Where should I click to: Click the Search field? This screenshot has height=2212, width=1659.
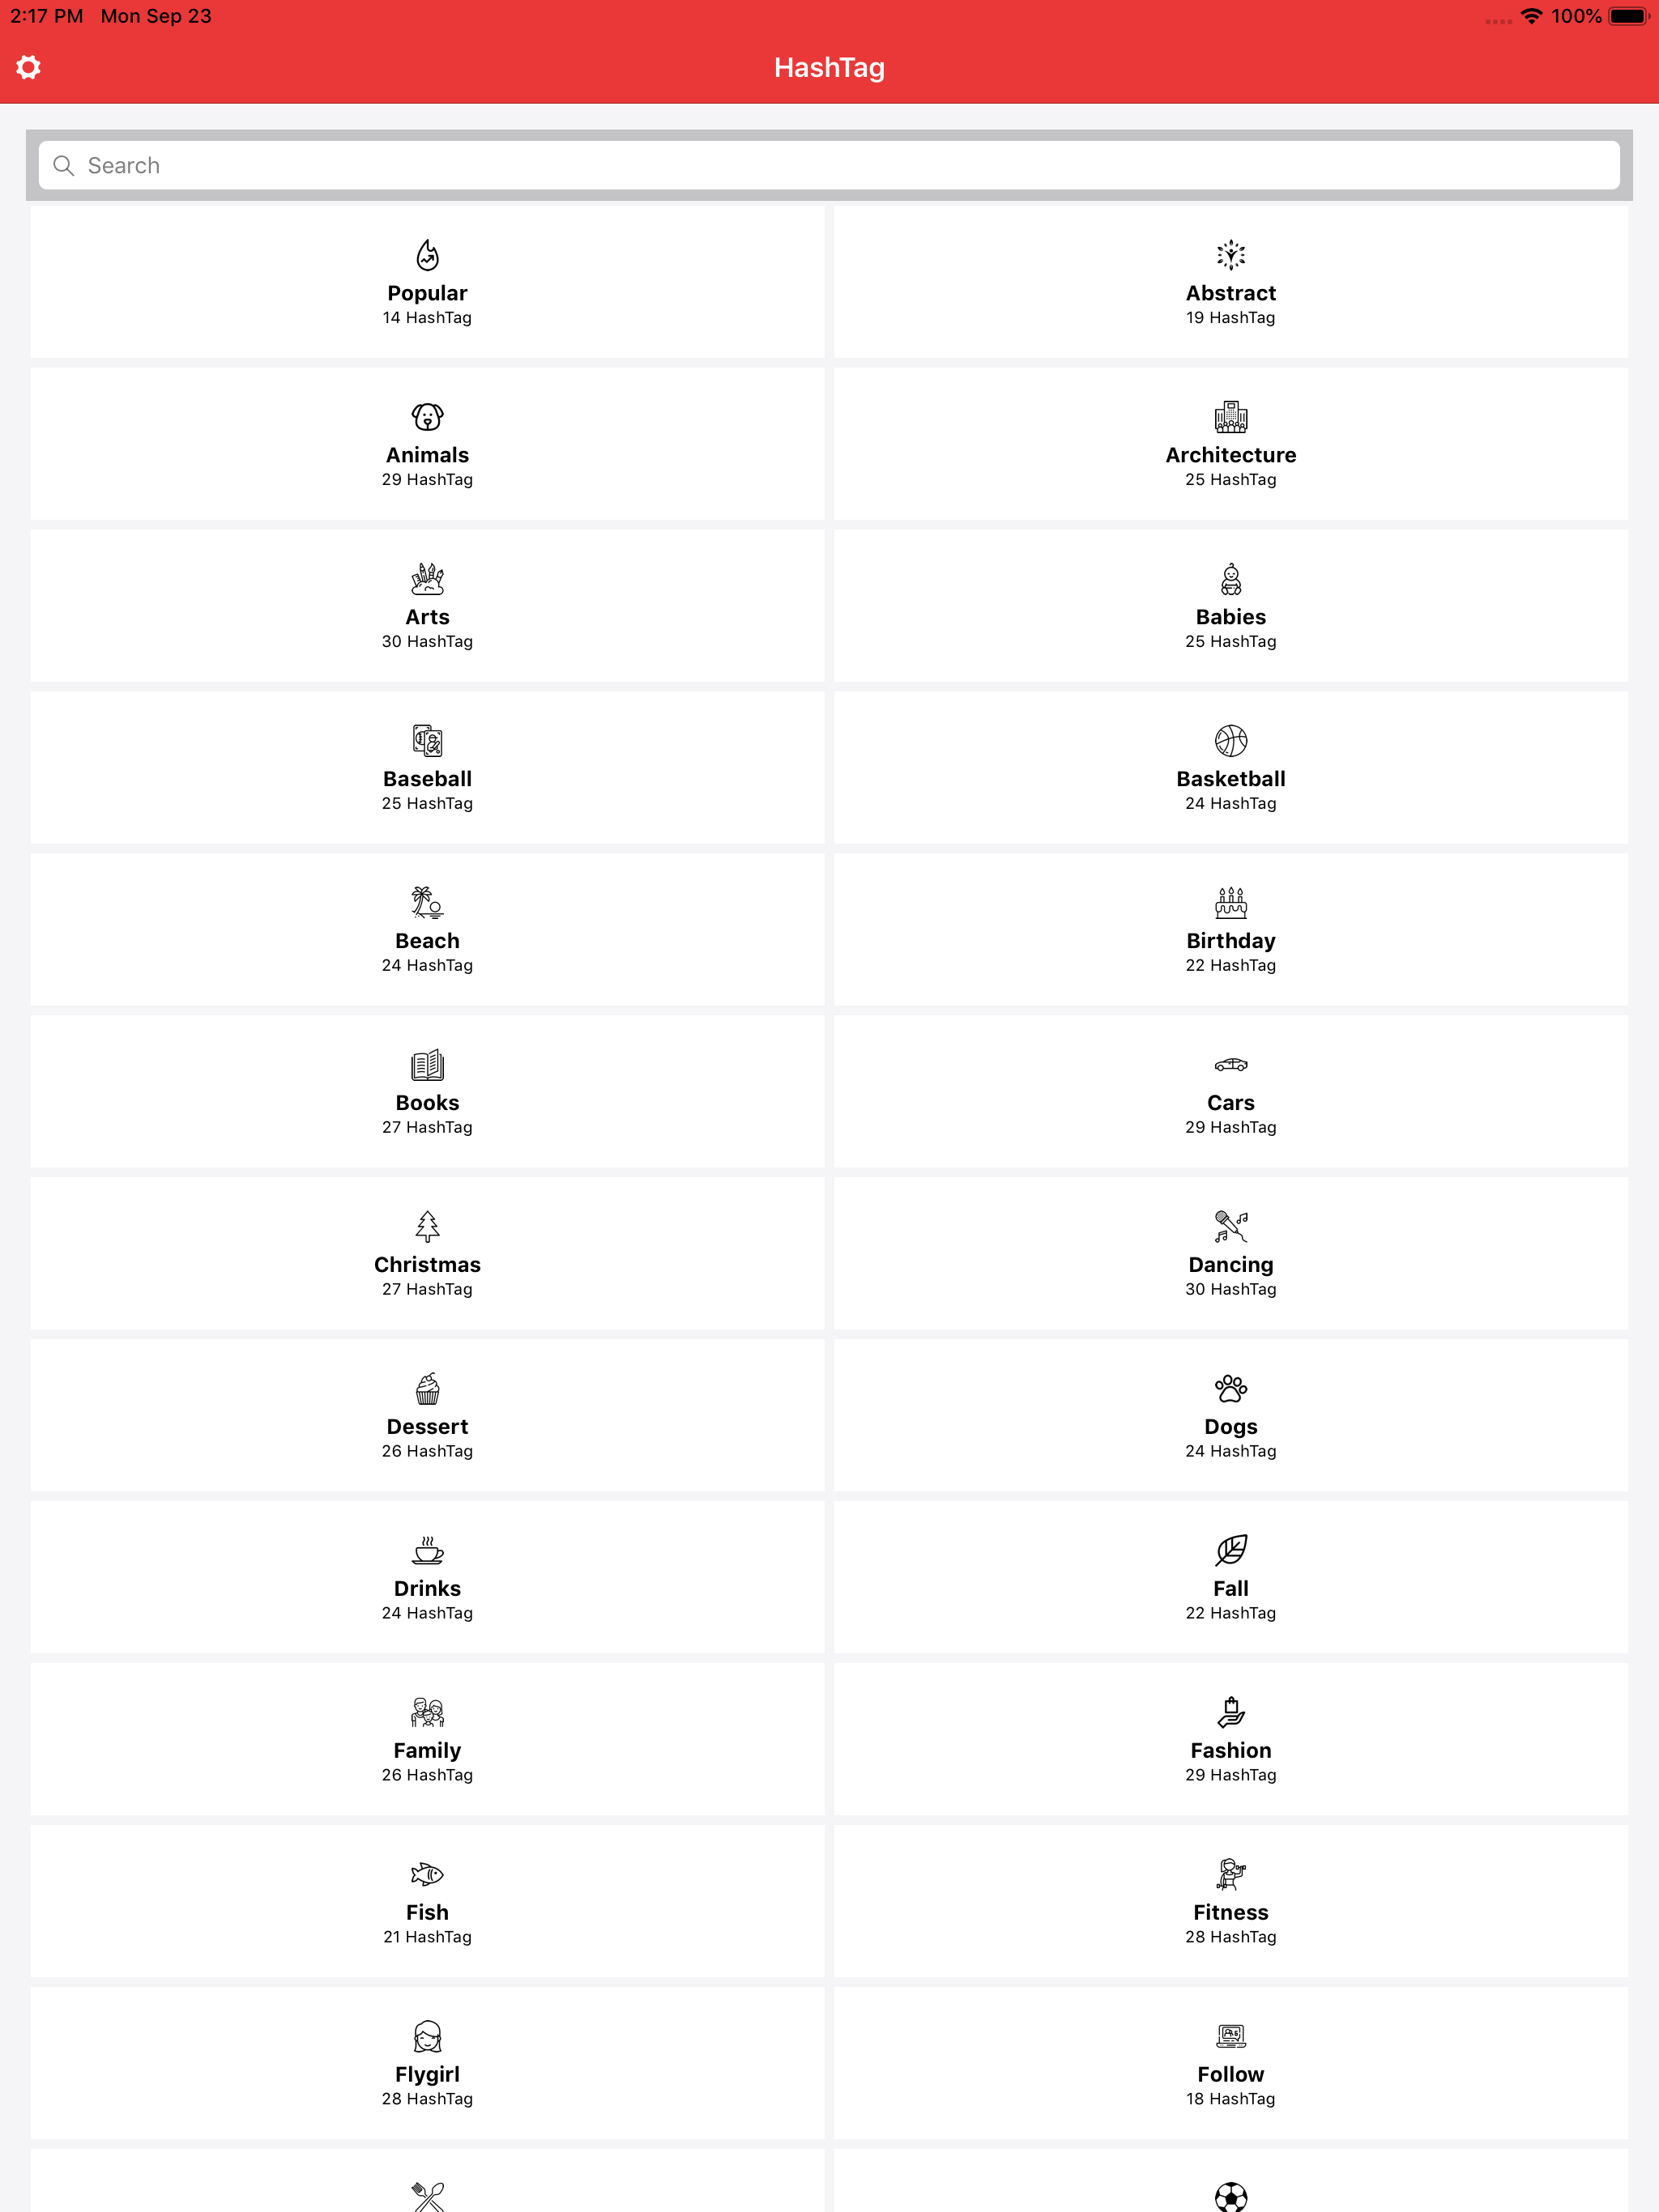(829, 164)
